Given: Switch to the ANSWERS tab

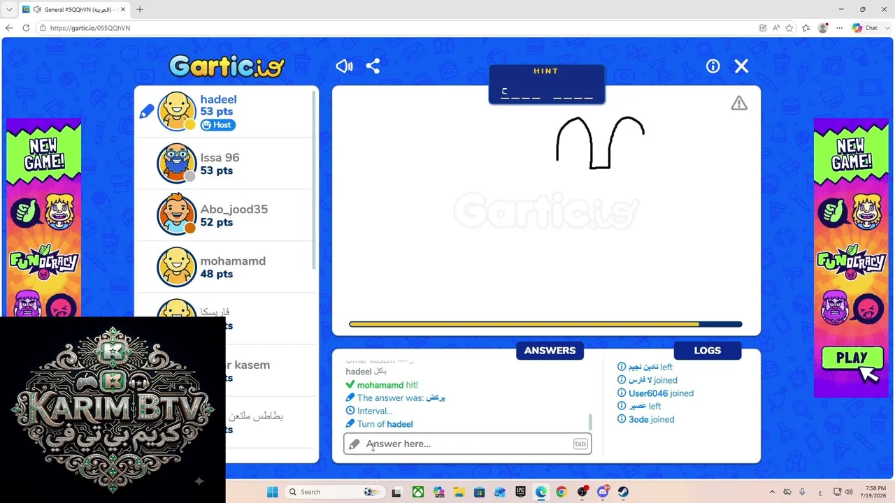Looking at the screenshot, I should 550,351.
